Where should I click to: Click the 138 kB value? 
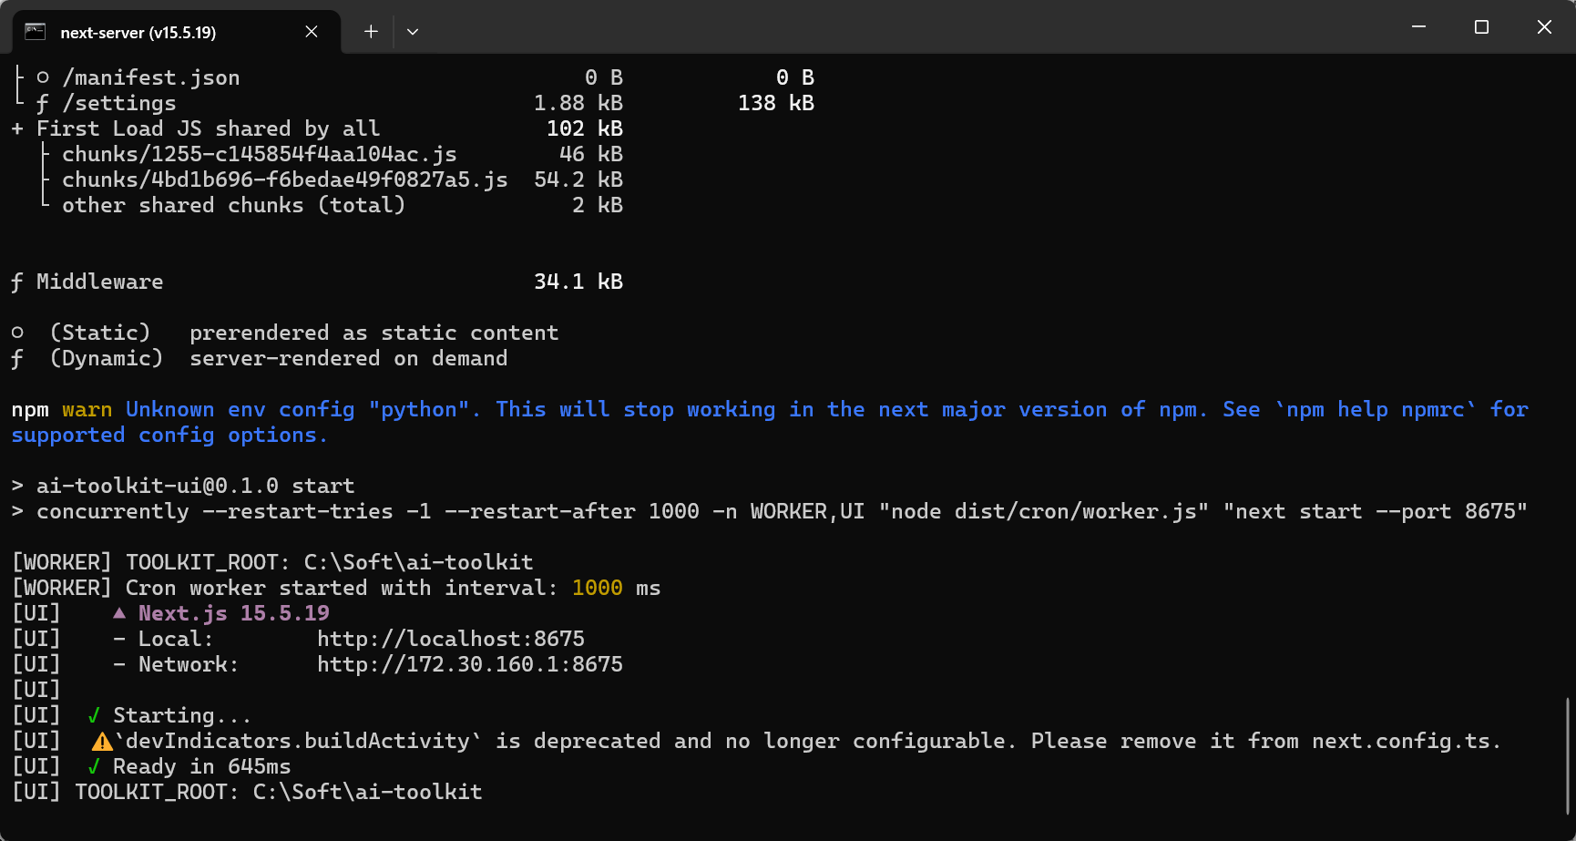(x=776, y=103)
